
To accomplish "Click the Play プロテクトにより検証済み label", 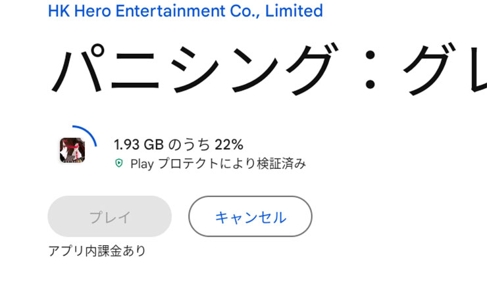I will click(218, 164).
